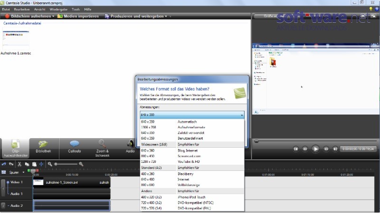Choose 640 x 359 Automatisch option

[x=192, y=122]
